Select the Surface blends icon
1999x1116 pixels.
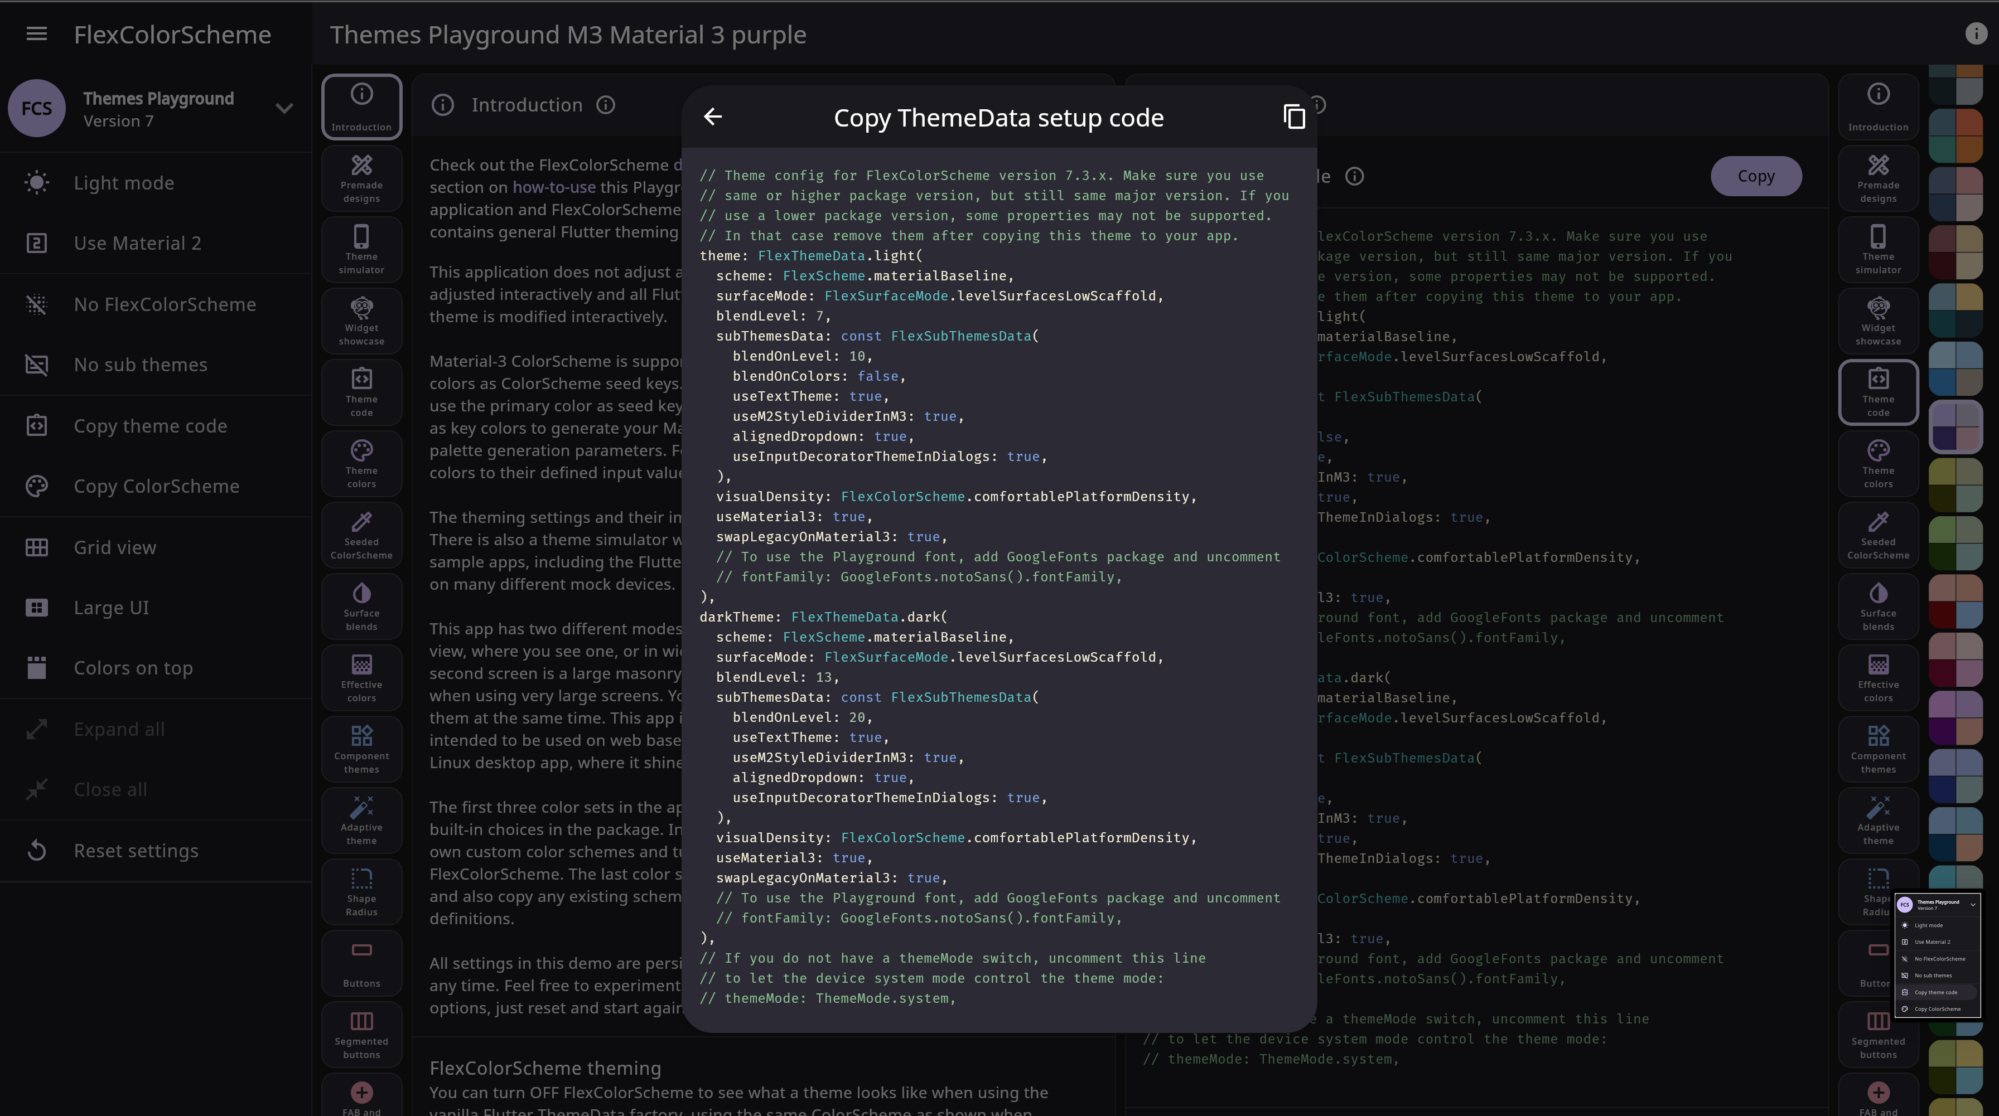coord(361,606)
